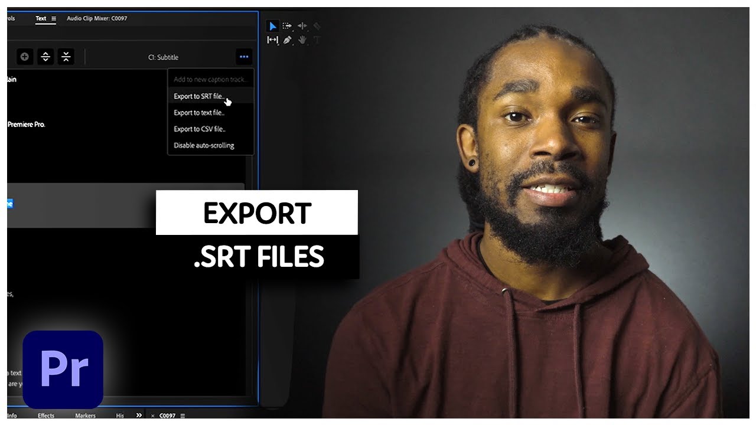The image size is (756, 425).
Task: Switch to the C0097 timeline tab
Action: (168, 416)
